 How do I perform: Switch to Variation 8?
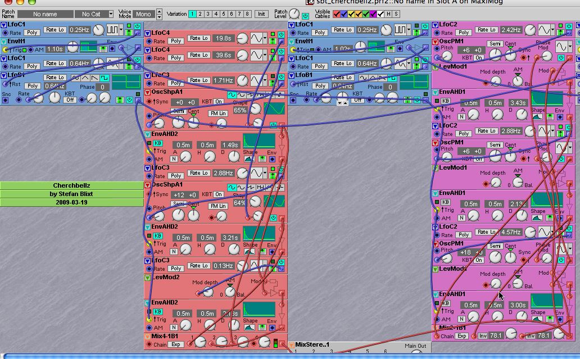click(x=247, y=14)
